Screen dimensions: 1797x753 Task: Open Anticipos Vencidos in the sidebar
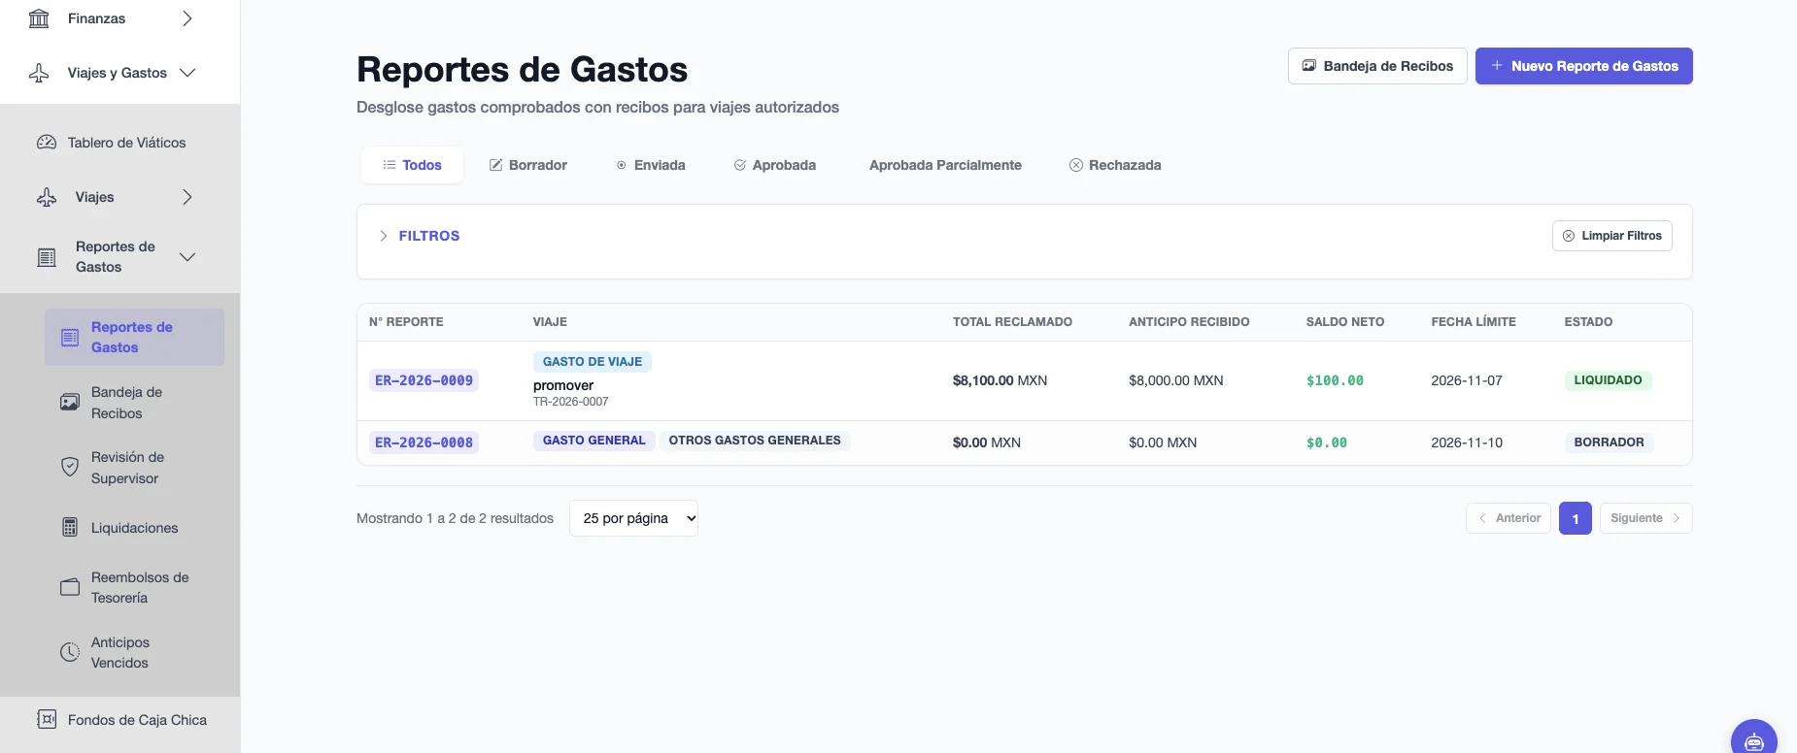134,652
